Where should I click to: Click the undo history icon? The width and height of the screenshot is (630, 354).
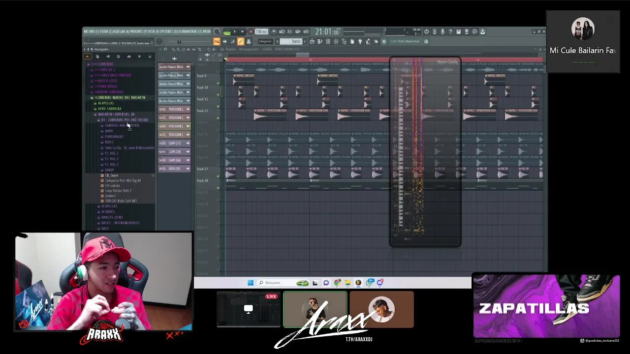[x=426, y=31]
